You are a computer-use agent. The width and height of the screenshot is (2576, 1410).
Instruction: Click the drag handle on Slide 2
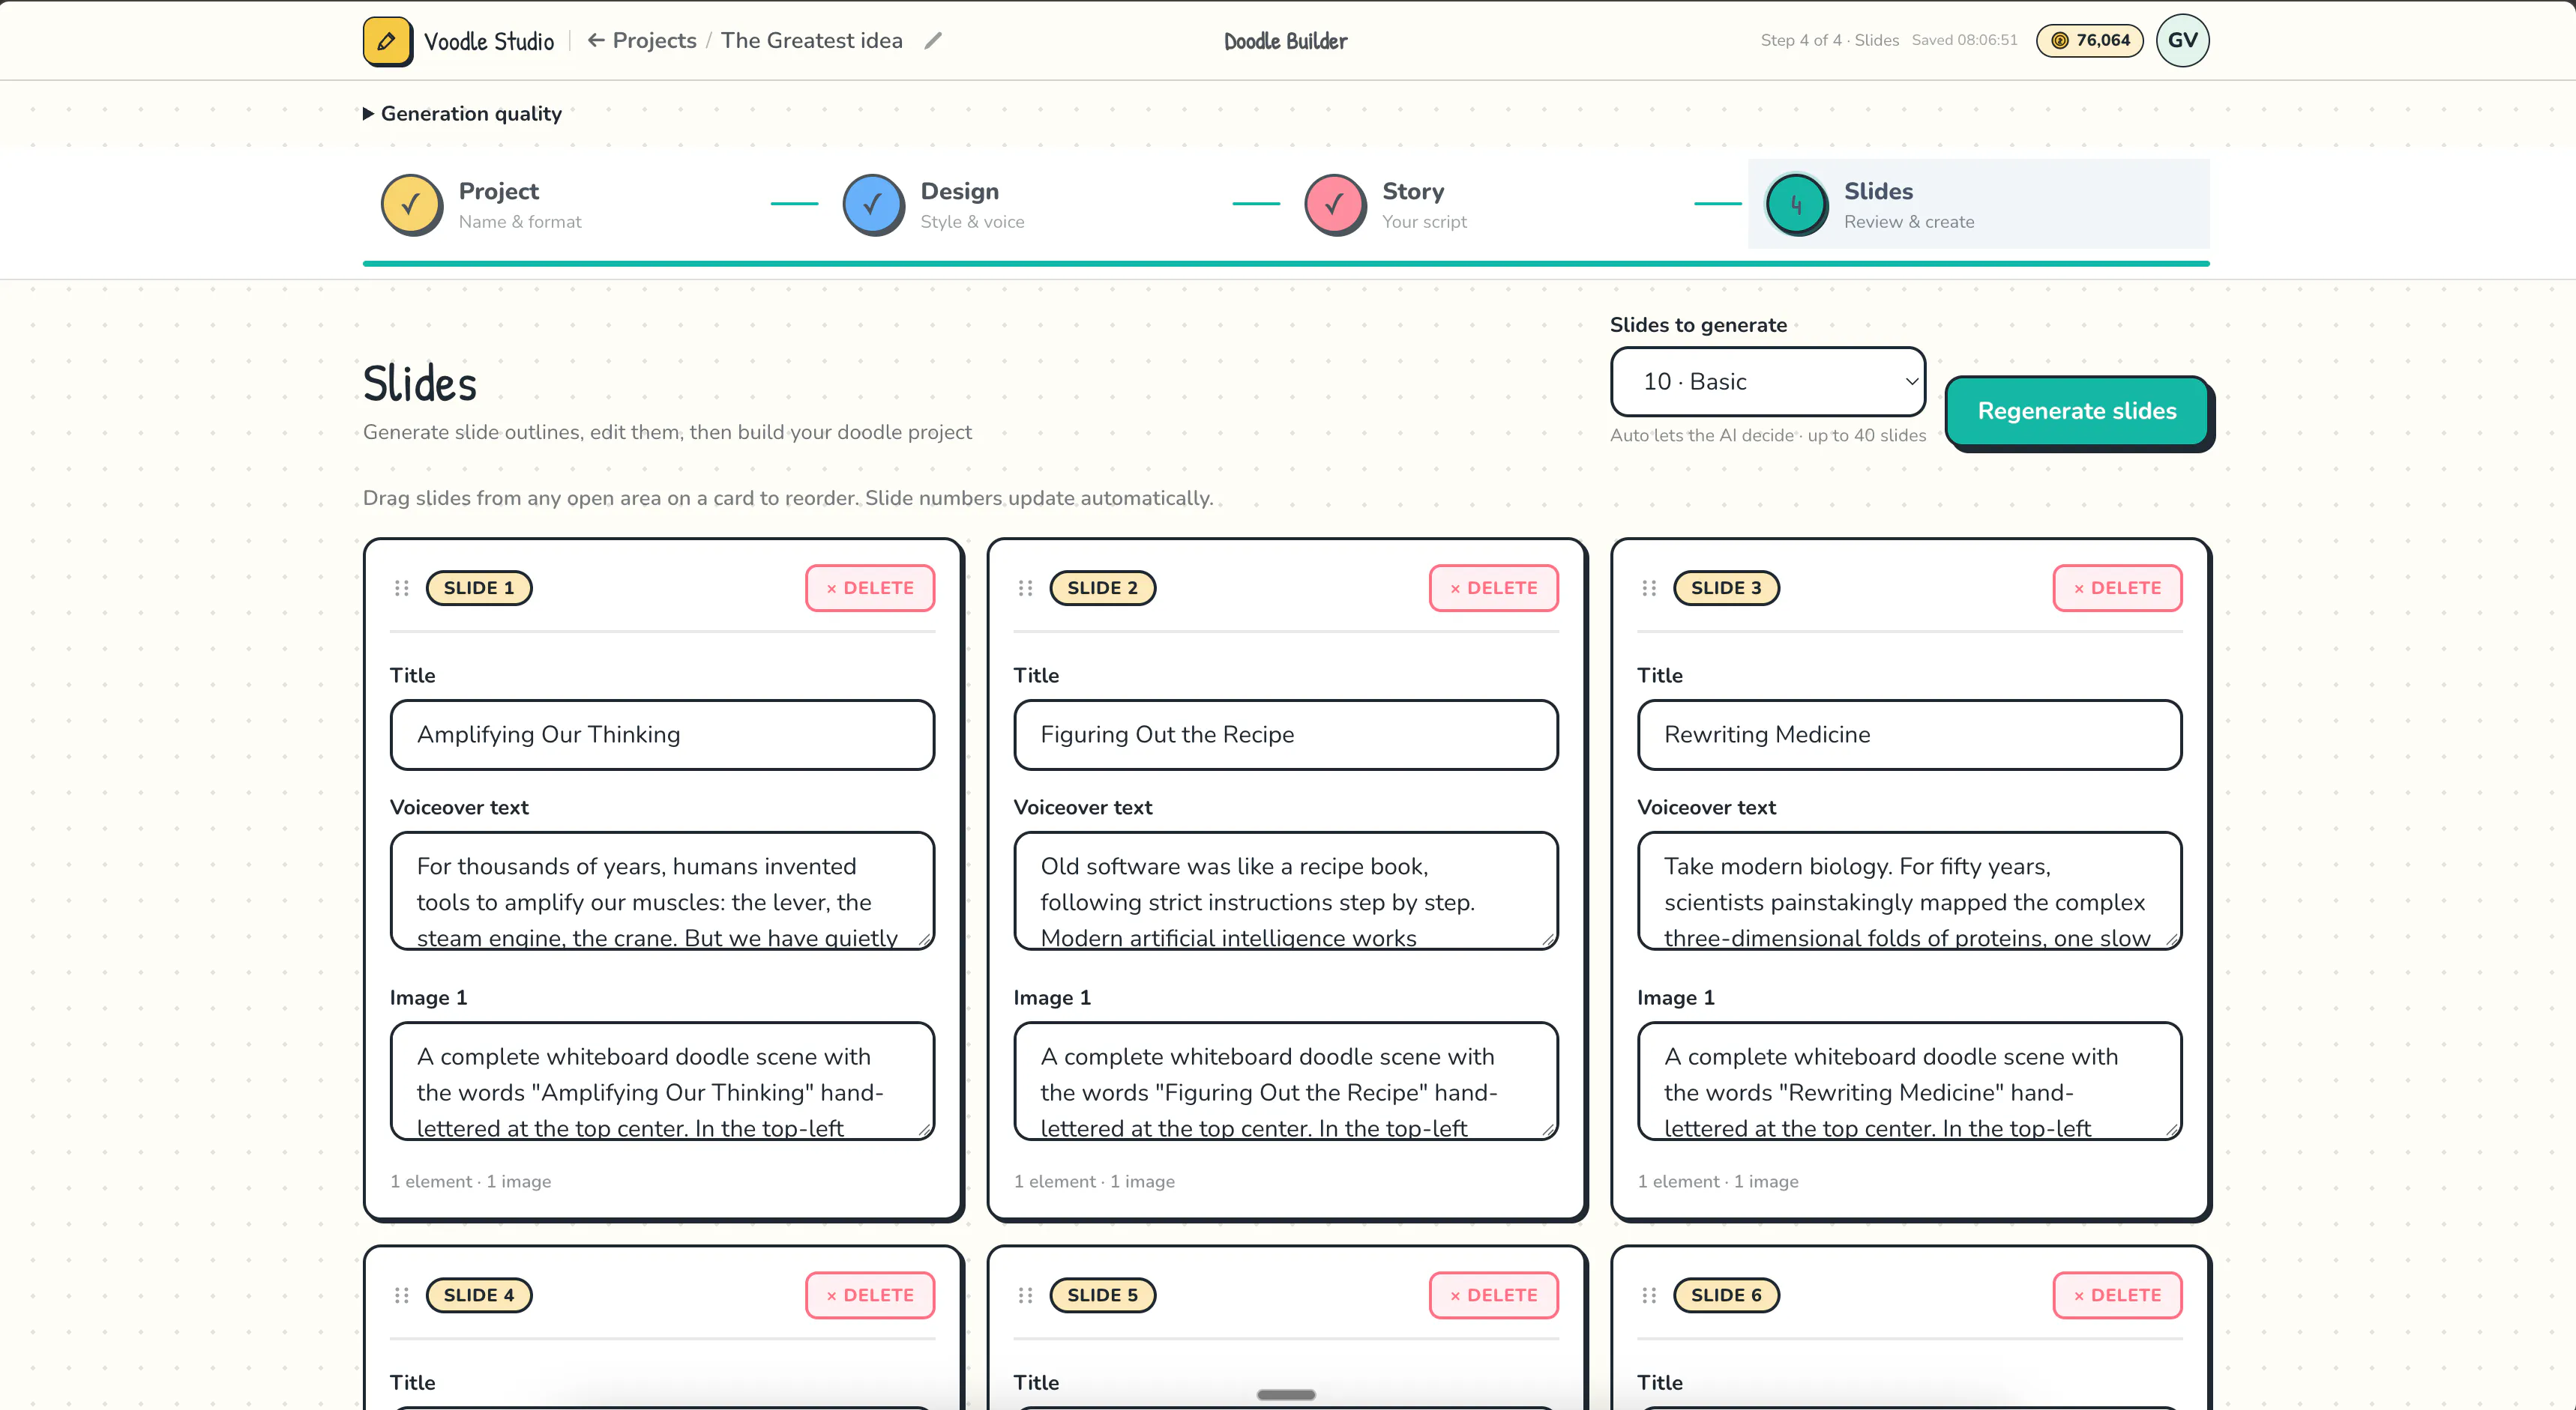tap(1025, 589)
